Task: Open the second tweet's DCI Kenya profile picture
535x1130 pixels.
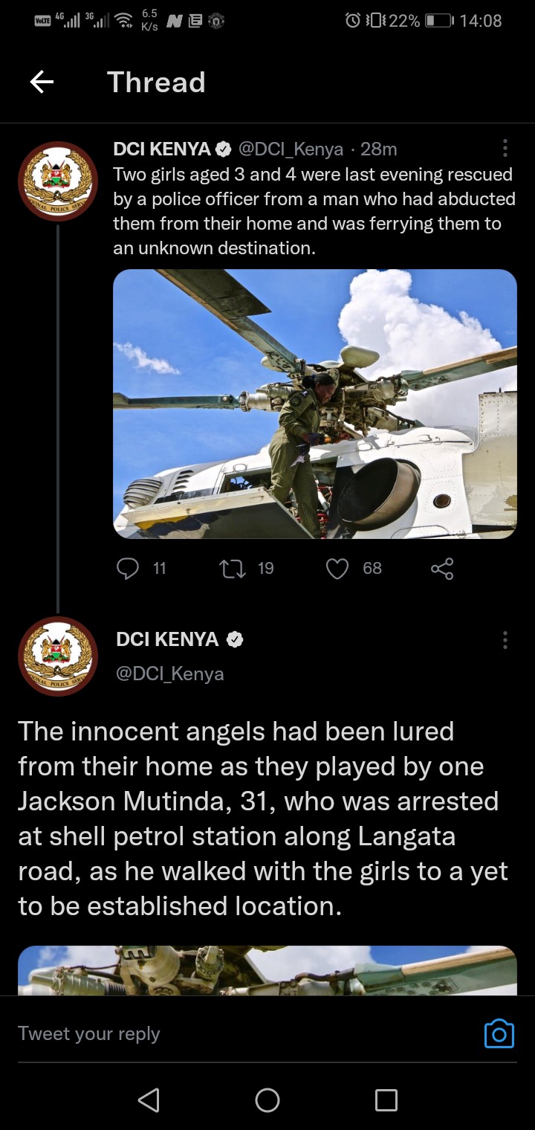Action: 58,656
